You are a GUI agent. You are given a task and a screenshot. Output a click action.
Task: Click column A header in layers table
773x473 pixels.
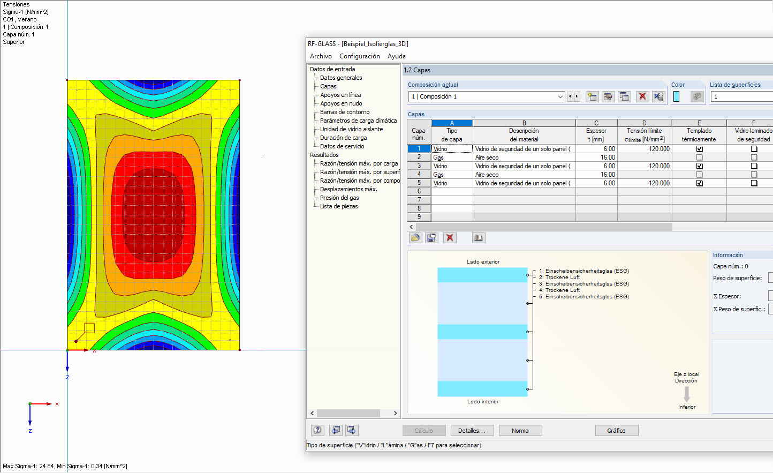(x=452, y=123)
